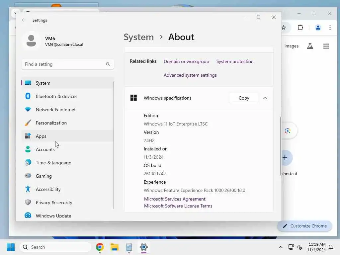Click the Windows logo beside Windows specifications
Screen dimensions: 340x255
pyautogui.click(x=133, y=98)
